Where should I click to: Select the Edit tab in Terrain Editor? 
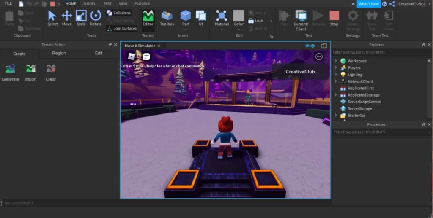point(99,53)
